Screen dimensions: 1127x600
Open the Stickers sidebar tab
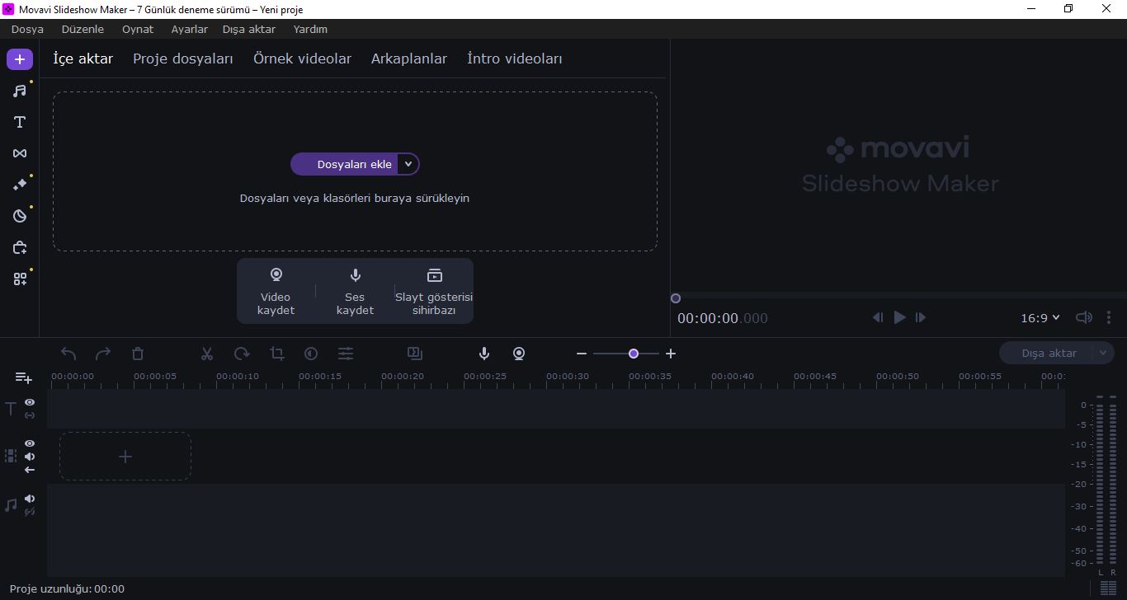20,216
